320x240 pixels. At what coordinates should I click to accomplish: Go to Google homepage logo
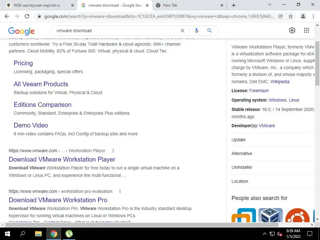tap(22, 31)
